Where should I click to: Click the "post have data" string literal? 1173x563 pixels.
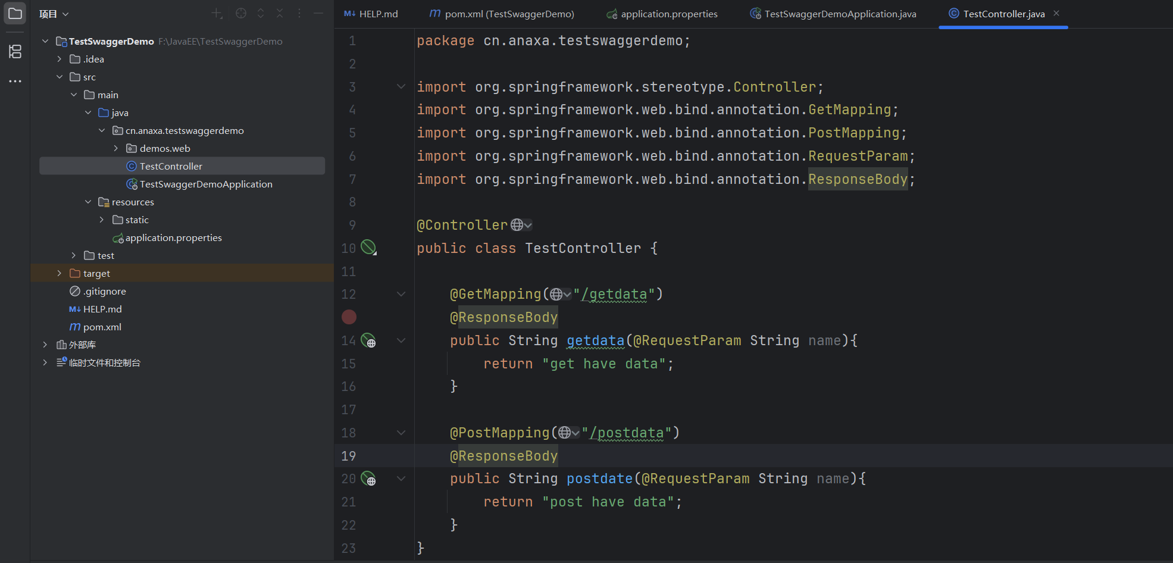[x=608, y=502]
